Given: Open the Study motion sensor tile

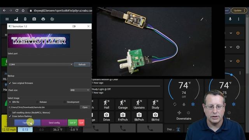Looking at the screenshot, I should [x=155, y=105].
